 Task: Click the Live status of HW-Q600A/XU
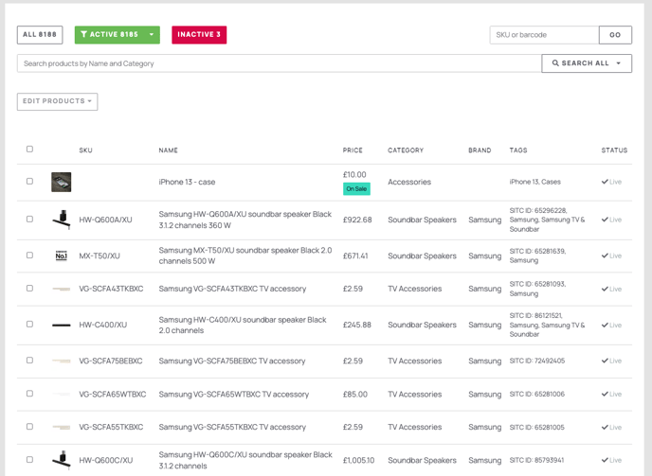611,220
